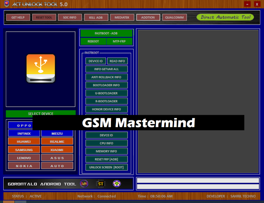Viewport: 264px width, 203px height.
Task: Switch to the QUALCOMM section
Action: click(174, 17)
